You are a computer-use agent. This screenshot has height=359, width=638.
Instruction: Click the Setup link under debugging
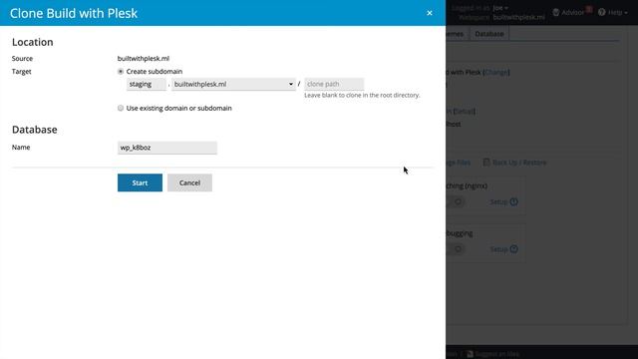pos(498,249)
